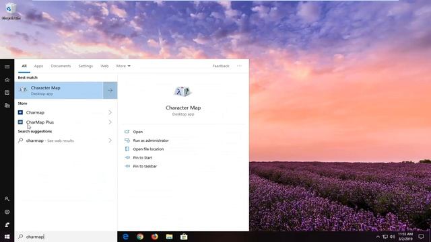Expand the chevron for charmap web results
Viewport: 431px width, 242px height.
pyautogui.click(x=110, y=140)
